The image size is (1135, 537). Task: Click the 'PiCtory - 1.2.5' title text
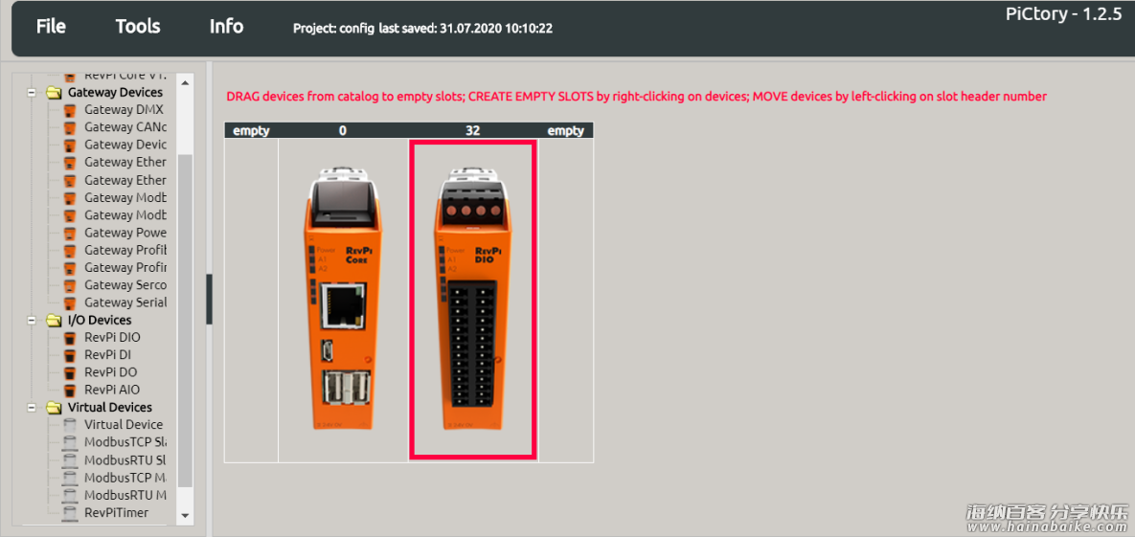point(1063,15)
